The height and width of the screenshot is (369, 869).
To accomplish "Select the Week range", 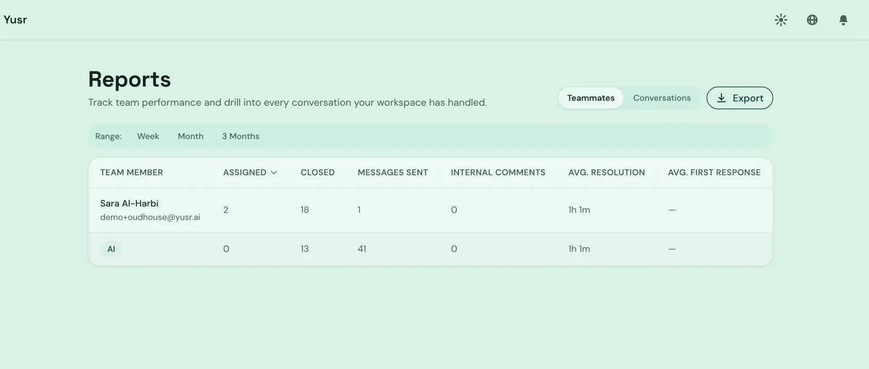I will [x=148, y=136].
